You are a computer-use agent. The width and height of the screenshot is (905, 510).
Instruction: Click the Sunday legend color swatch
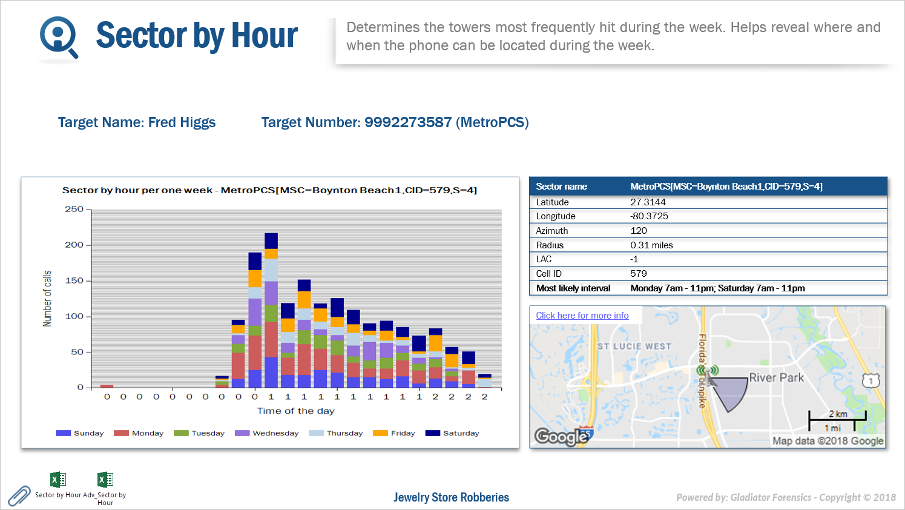(63, 433)
